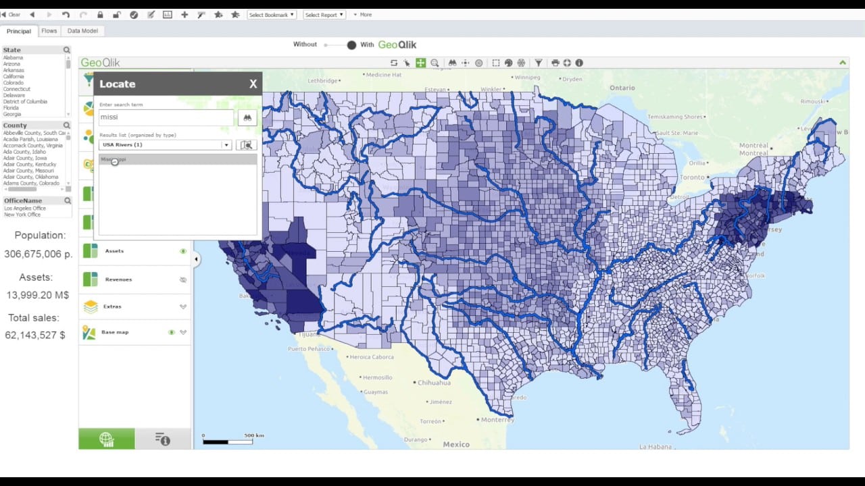The height and width of the screenshot is (486, 865).
Task: Activate the green pan map tool
Action: click(x=421, y=63)
